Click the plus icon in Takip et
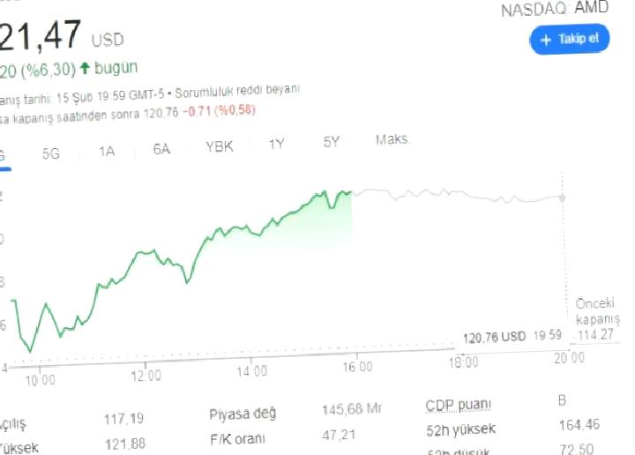This screenshot has height=455, width=635. [546, 40]
